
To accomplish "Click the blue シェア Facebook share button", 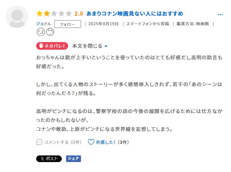I will (73, 159).
